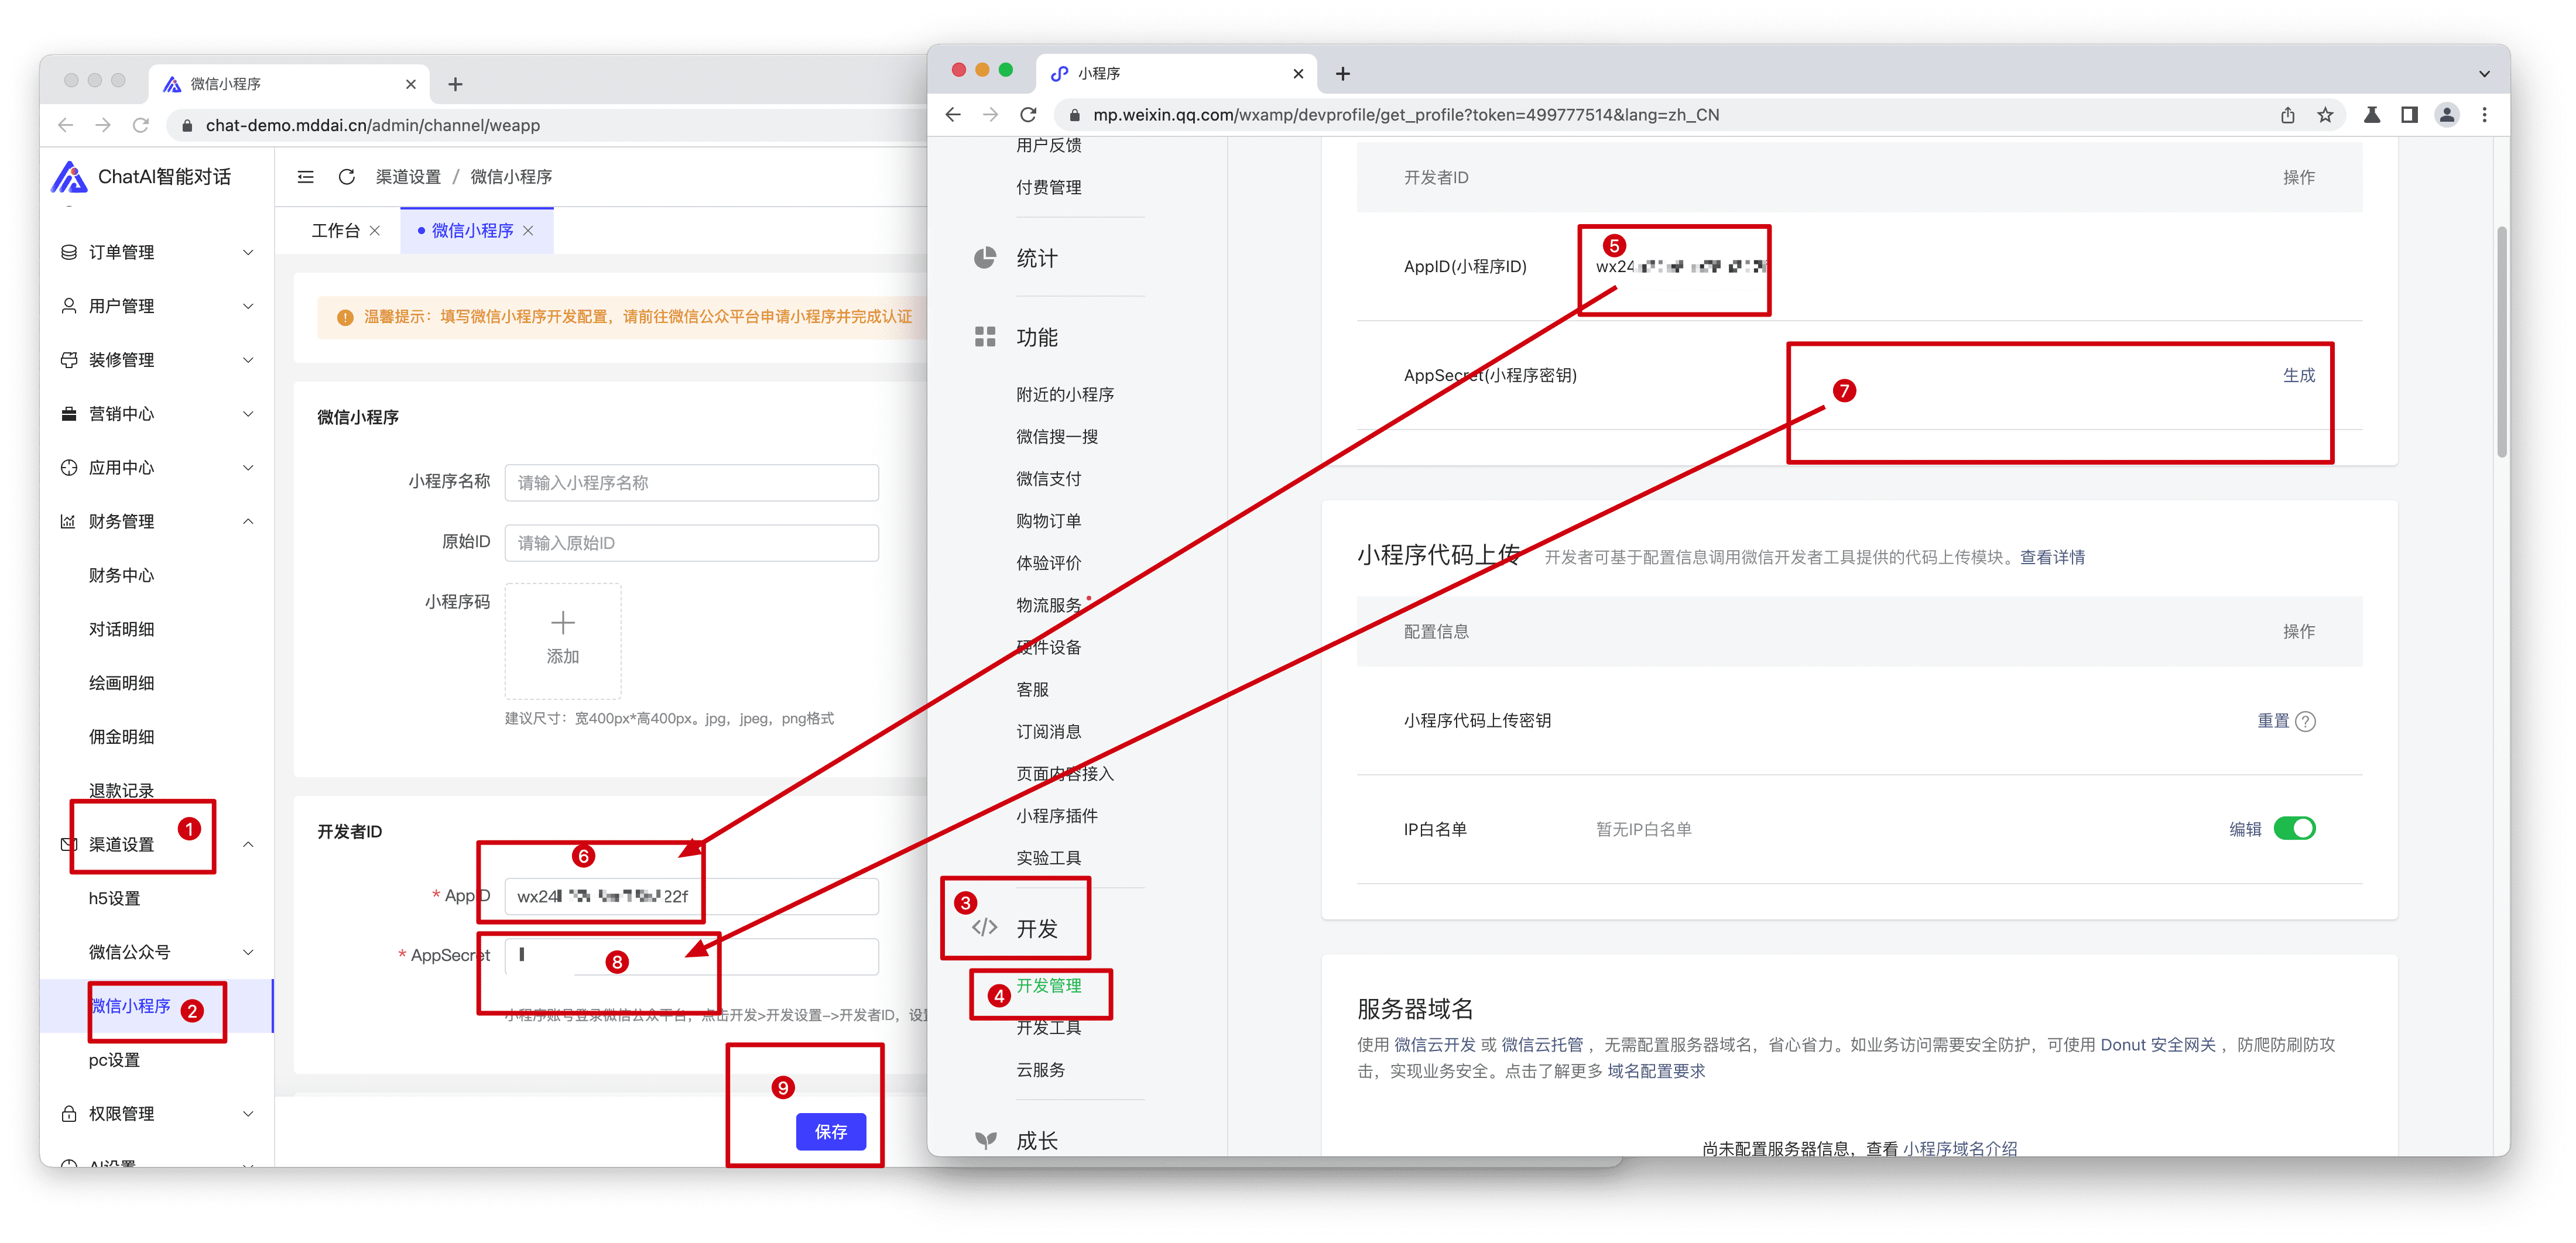Expand the 营销中心 menu chevron
The height and width of the screenshot is (1243, 2576).
tap(248, 414)
